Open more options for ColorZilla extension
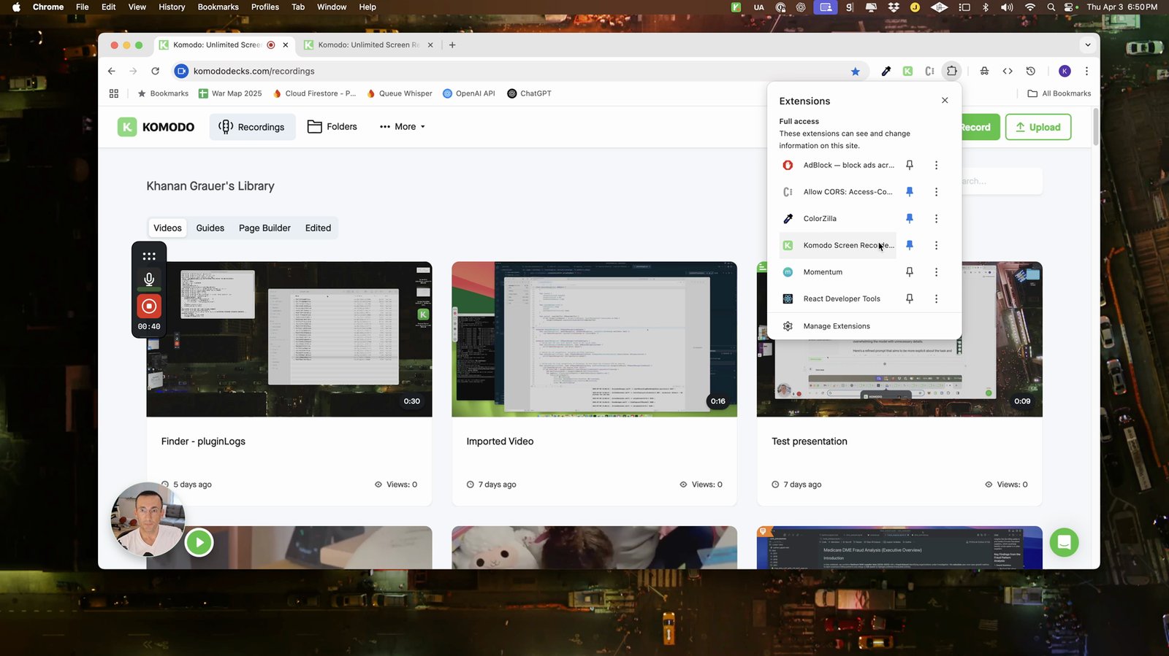Screen dimensions: 1169x656 point(936,218)
